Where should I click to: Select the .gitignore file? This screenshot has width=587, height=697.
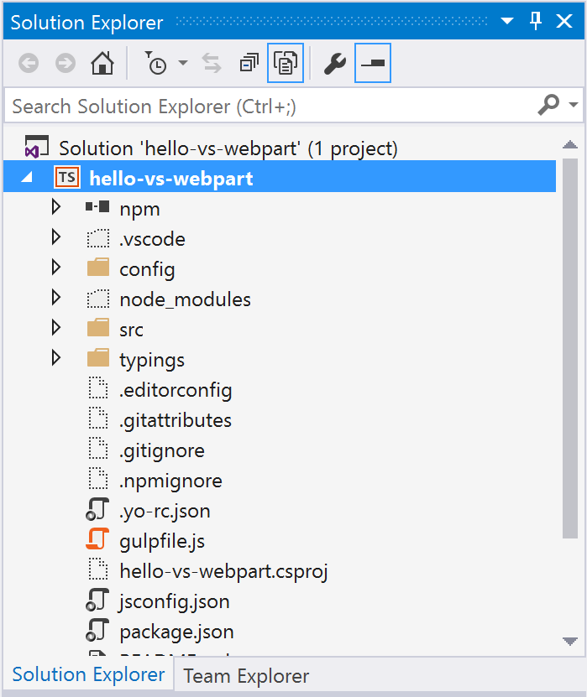pyautogui.click(x=161, y=451)
